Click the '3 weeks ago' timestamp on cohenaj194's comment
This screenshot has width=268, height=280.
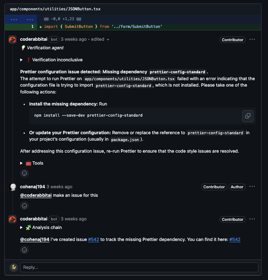click(x=59, y=187)
